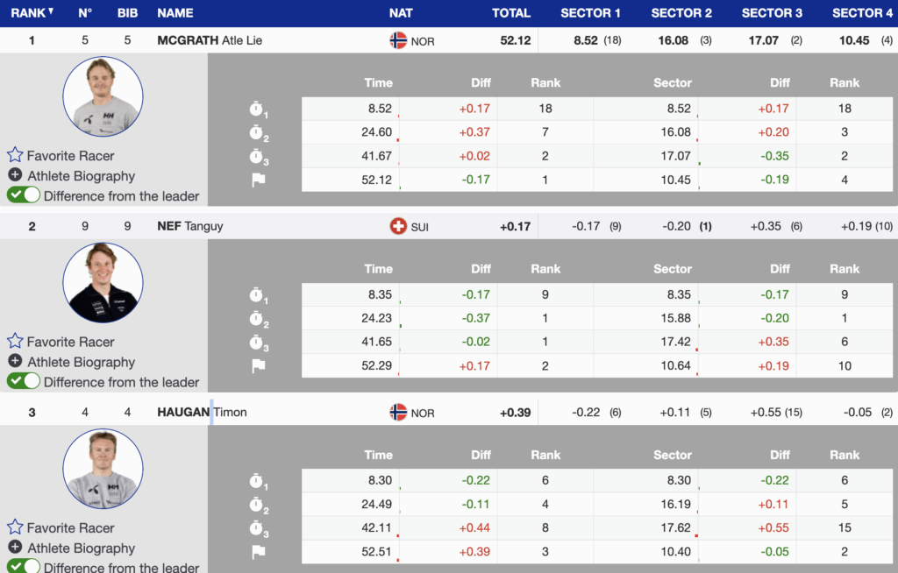
Task: Sort by the SECTOR 2 column header
Action: pos(681,13)
